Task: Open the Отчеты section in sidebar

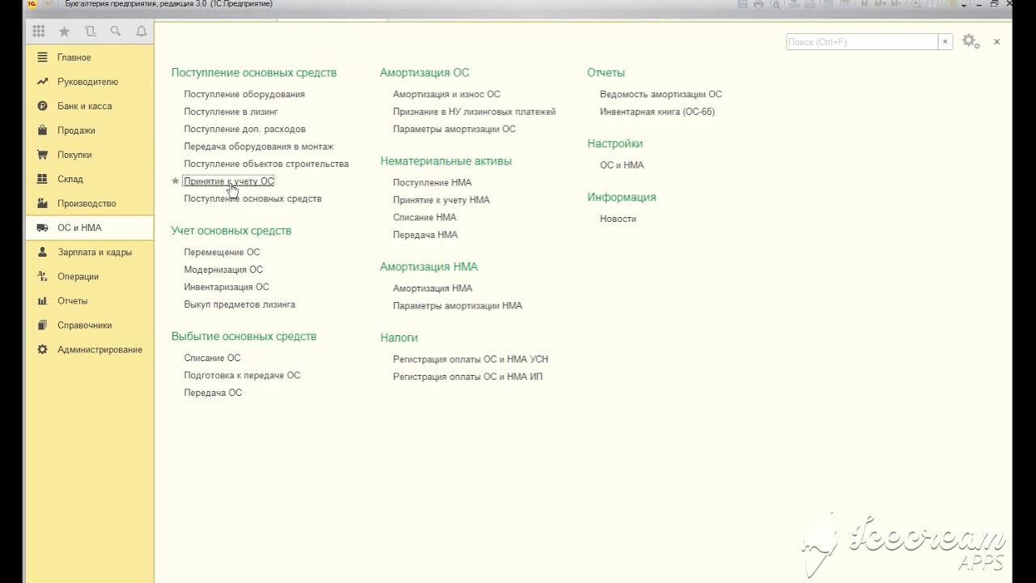Action: pyautogui.click(x=89, y=300)
